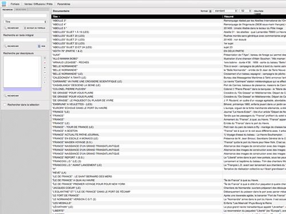Viewport: 286px width, 214px height.
Task: Open the Titre field dropdown
Action: point(25,22)
